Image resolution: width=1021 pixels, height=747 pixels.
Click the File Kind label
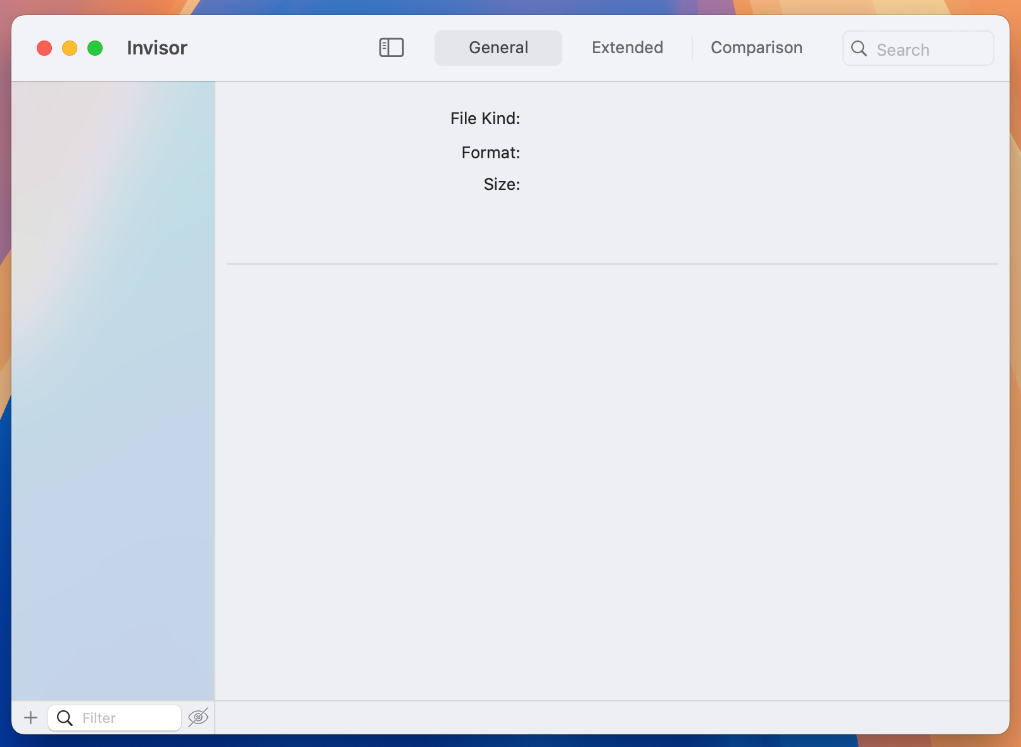pyautogui.click(x=485, y=118)
